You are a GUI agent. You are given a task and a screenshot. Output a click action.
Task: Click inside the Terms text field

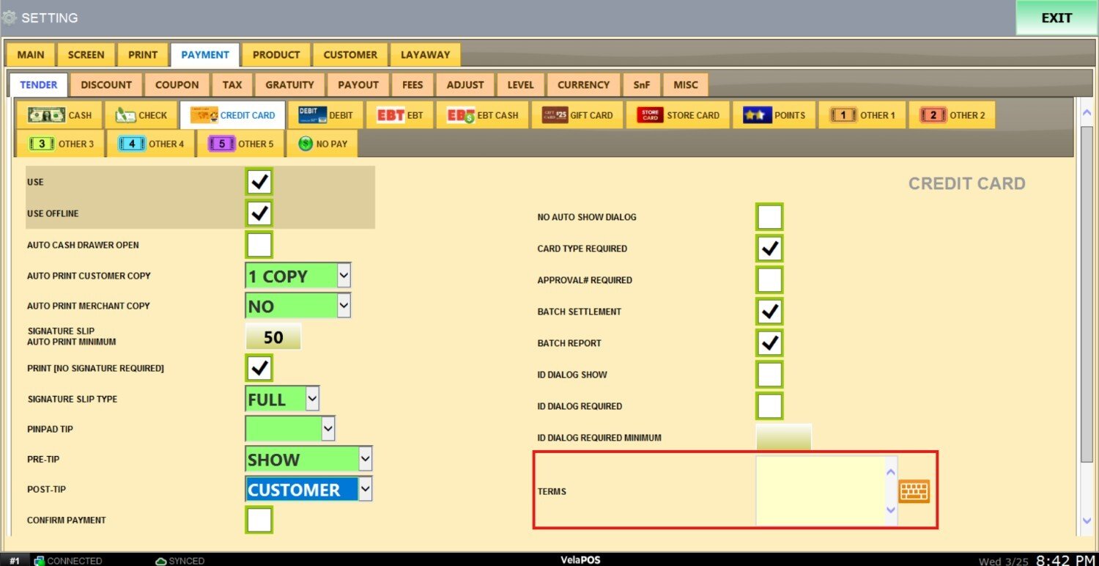click(820, 491)
